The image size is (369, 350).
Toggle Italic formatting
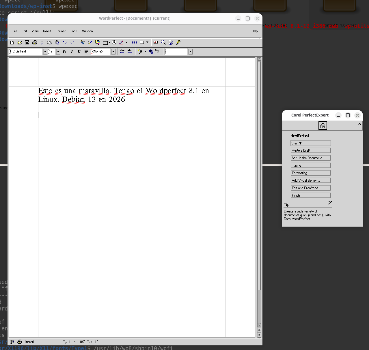tap(72, 52)
